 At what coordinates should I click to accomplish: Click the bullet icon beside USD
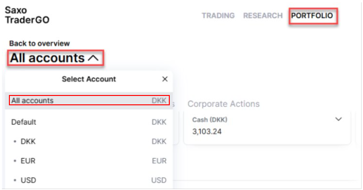coord(15,180)
